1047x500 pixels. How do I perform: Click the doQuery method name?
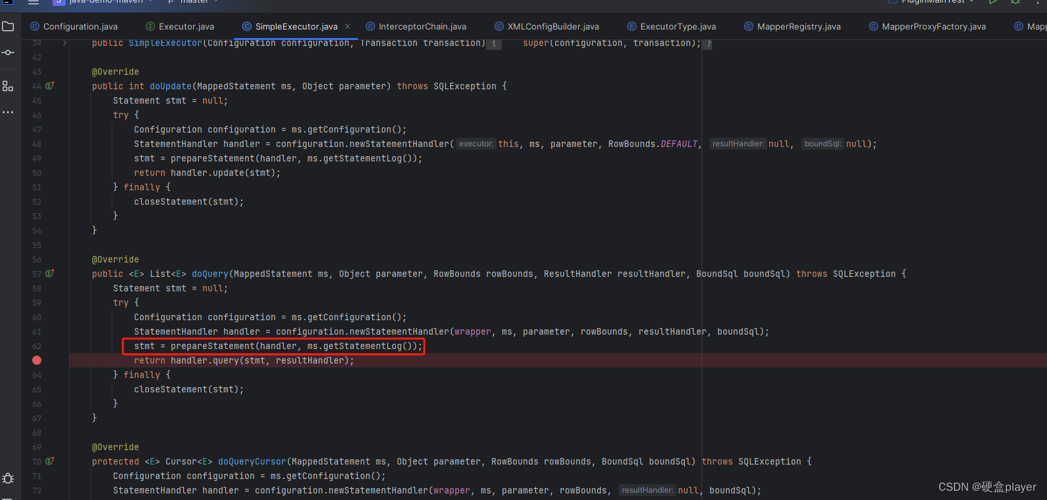210,274
